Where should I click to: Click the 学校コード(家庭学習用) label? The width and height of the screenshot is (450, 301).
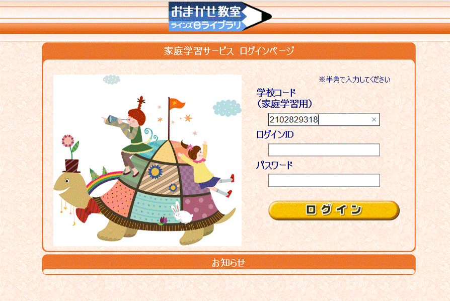pyautogui.click(x=284, y=98)
